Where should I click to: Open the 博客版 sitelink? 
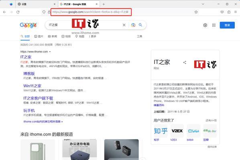29,74
